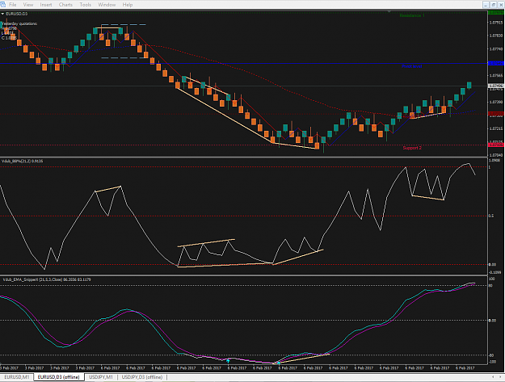
Task: Minimize the chart window
Action: pos(486,5)
